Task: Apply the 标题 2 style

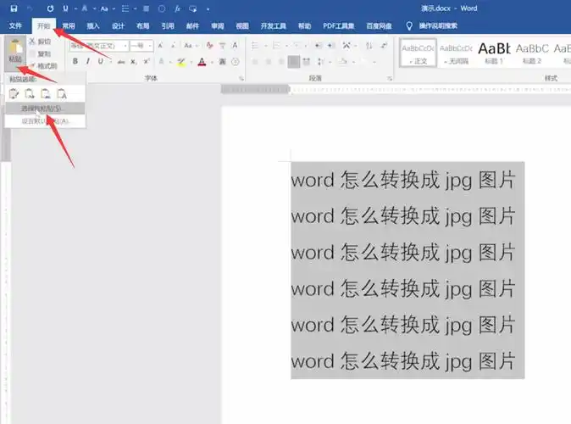Action: [532, 53]
